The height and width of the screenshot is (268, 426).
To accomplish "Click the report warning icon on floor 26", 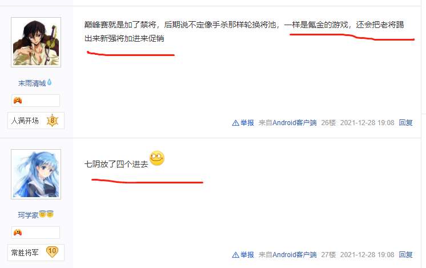I will coord(235,123).
